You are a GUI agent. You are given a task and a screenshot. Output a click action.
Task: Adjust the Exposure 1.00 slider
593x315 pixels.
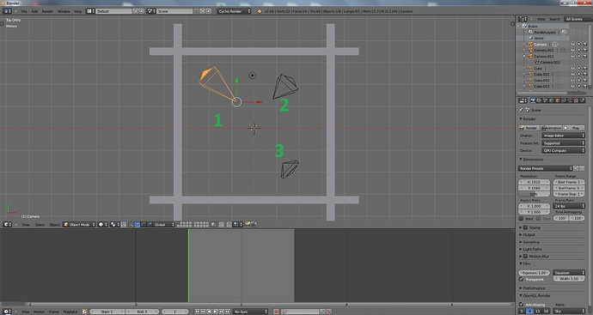pyautogui.click(x=534, y=273)
